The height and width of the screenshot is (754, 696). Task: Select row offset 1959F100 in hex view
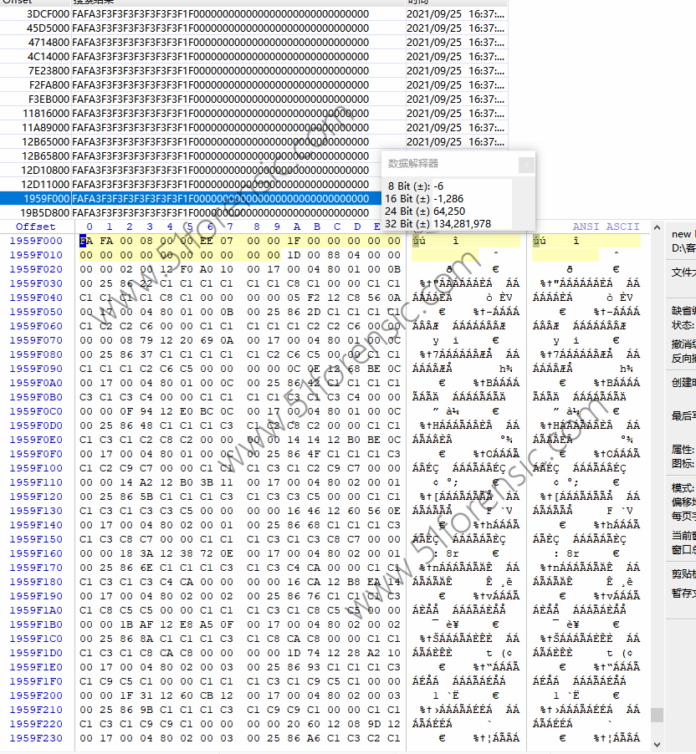coord(36,468)
